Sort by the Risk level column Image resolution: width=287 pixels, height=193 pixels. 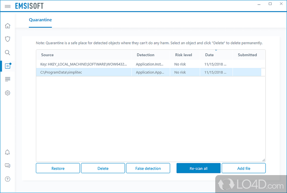click(183, 55)
